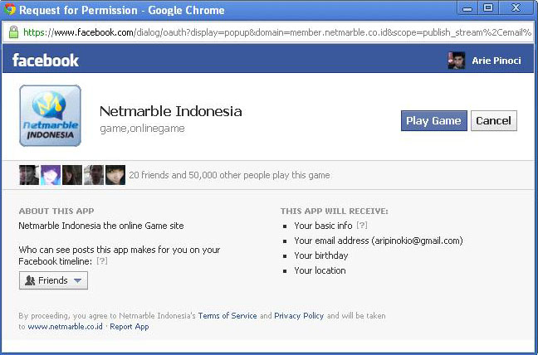Click the address bar URL field
Viewport: 538px width, 355px height.
coord(268,32)
